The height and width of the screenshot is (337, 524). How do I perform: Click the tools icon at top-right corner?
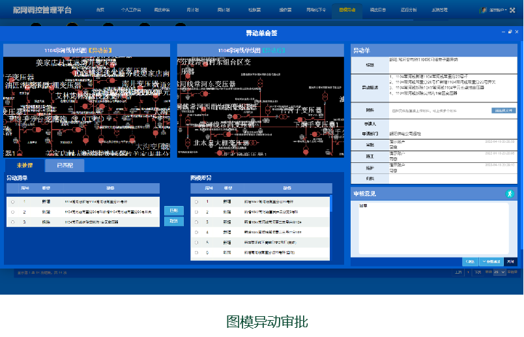pyautogui.click(x=512, y=10)
